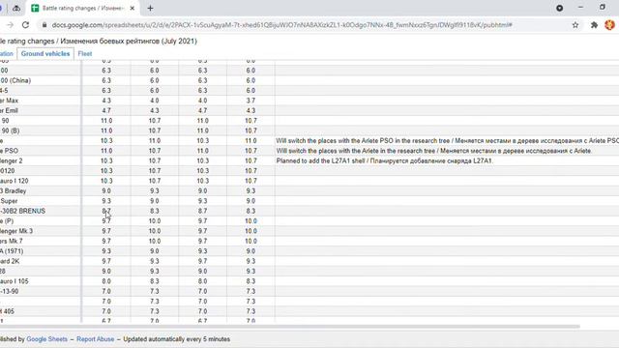Close the Battle rating changes tab
This screenshot has width=619, height=348.
point(133,9)
